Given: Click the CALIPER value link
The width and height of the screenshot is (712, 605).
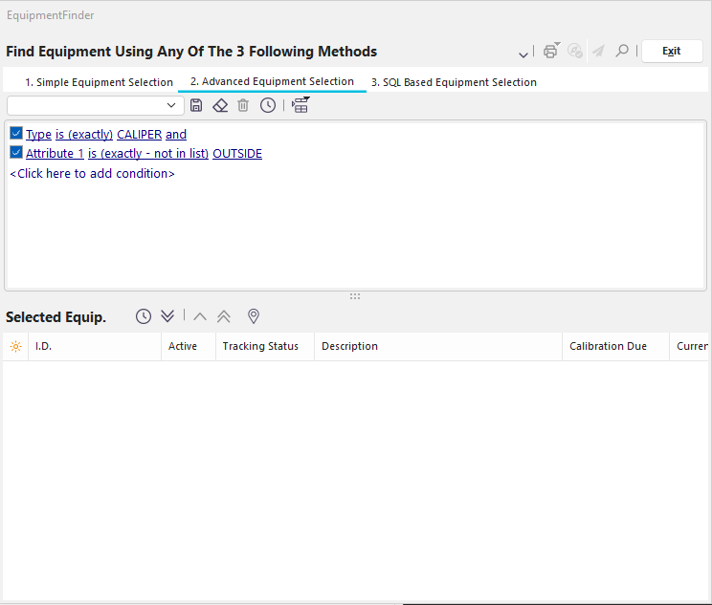Looking at the screenshot, I should pos(139,135).
